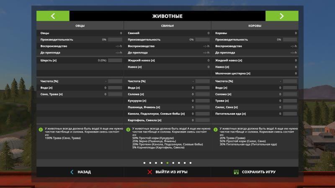Click the cows Питательная еда fill bar

[289, 114]
